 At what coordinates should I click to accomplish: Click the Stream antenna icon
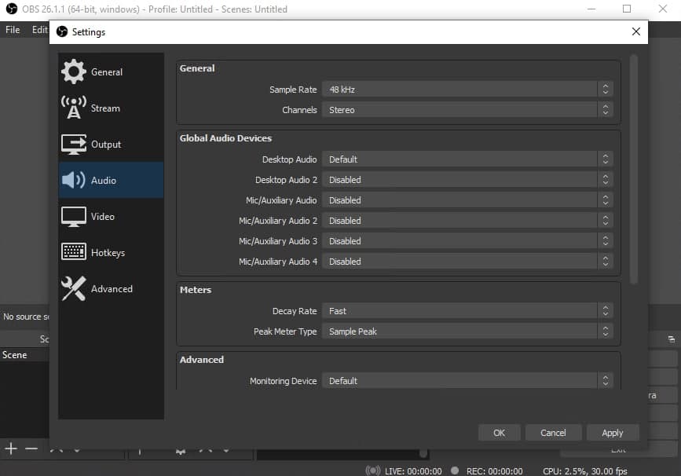tap(73, 108)
